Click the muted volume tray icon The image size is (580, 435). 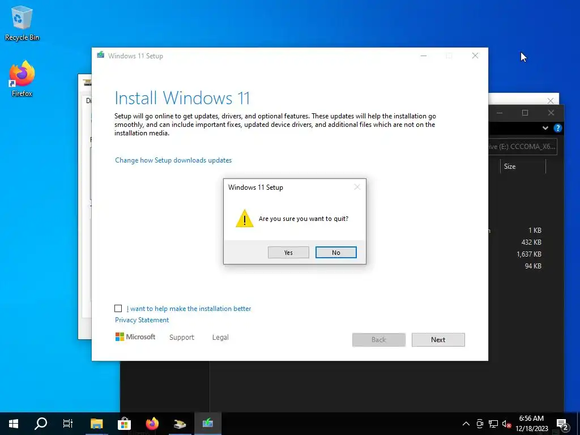506,424
